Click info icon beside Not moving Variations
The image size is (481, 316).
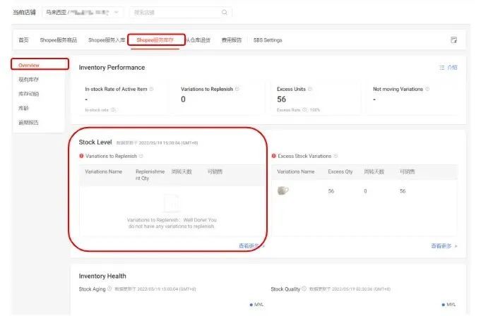[427, 89]
